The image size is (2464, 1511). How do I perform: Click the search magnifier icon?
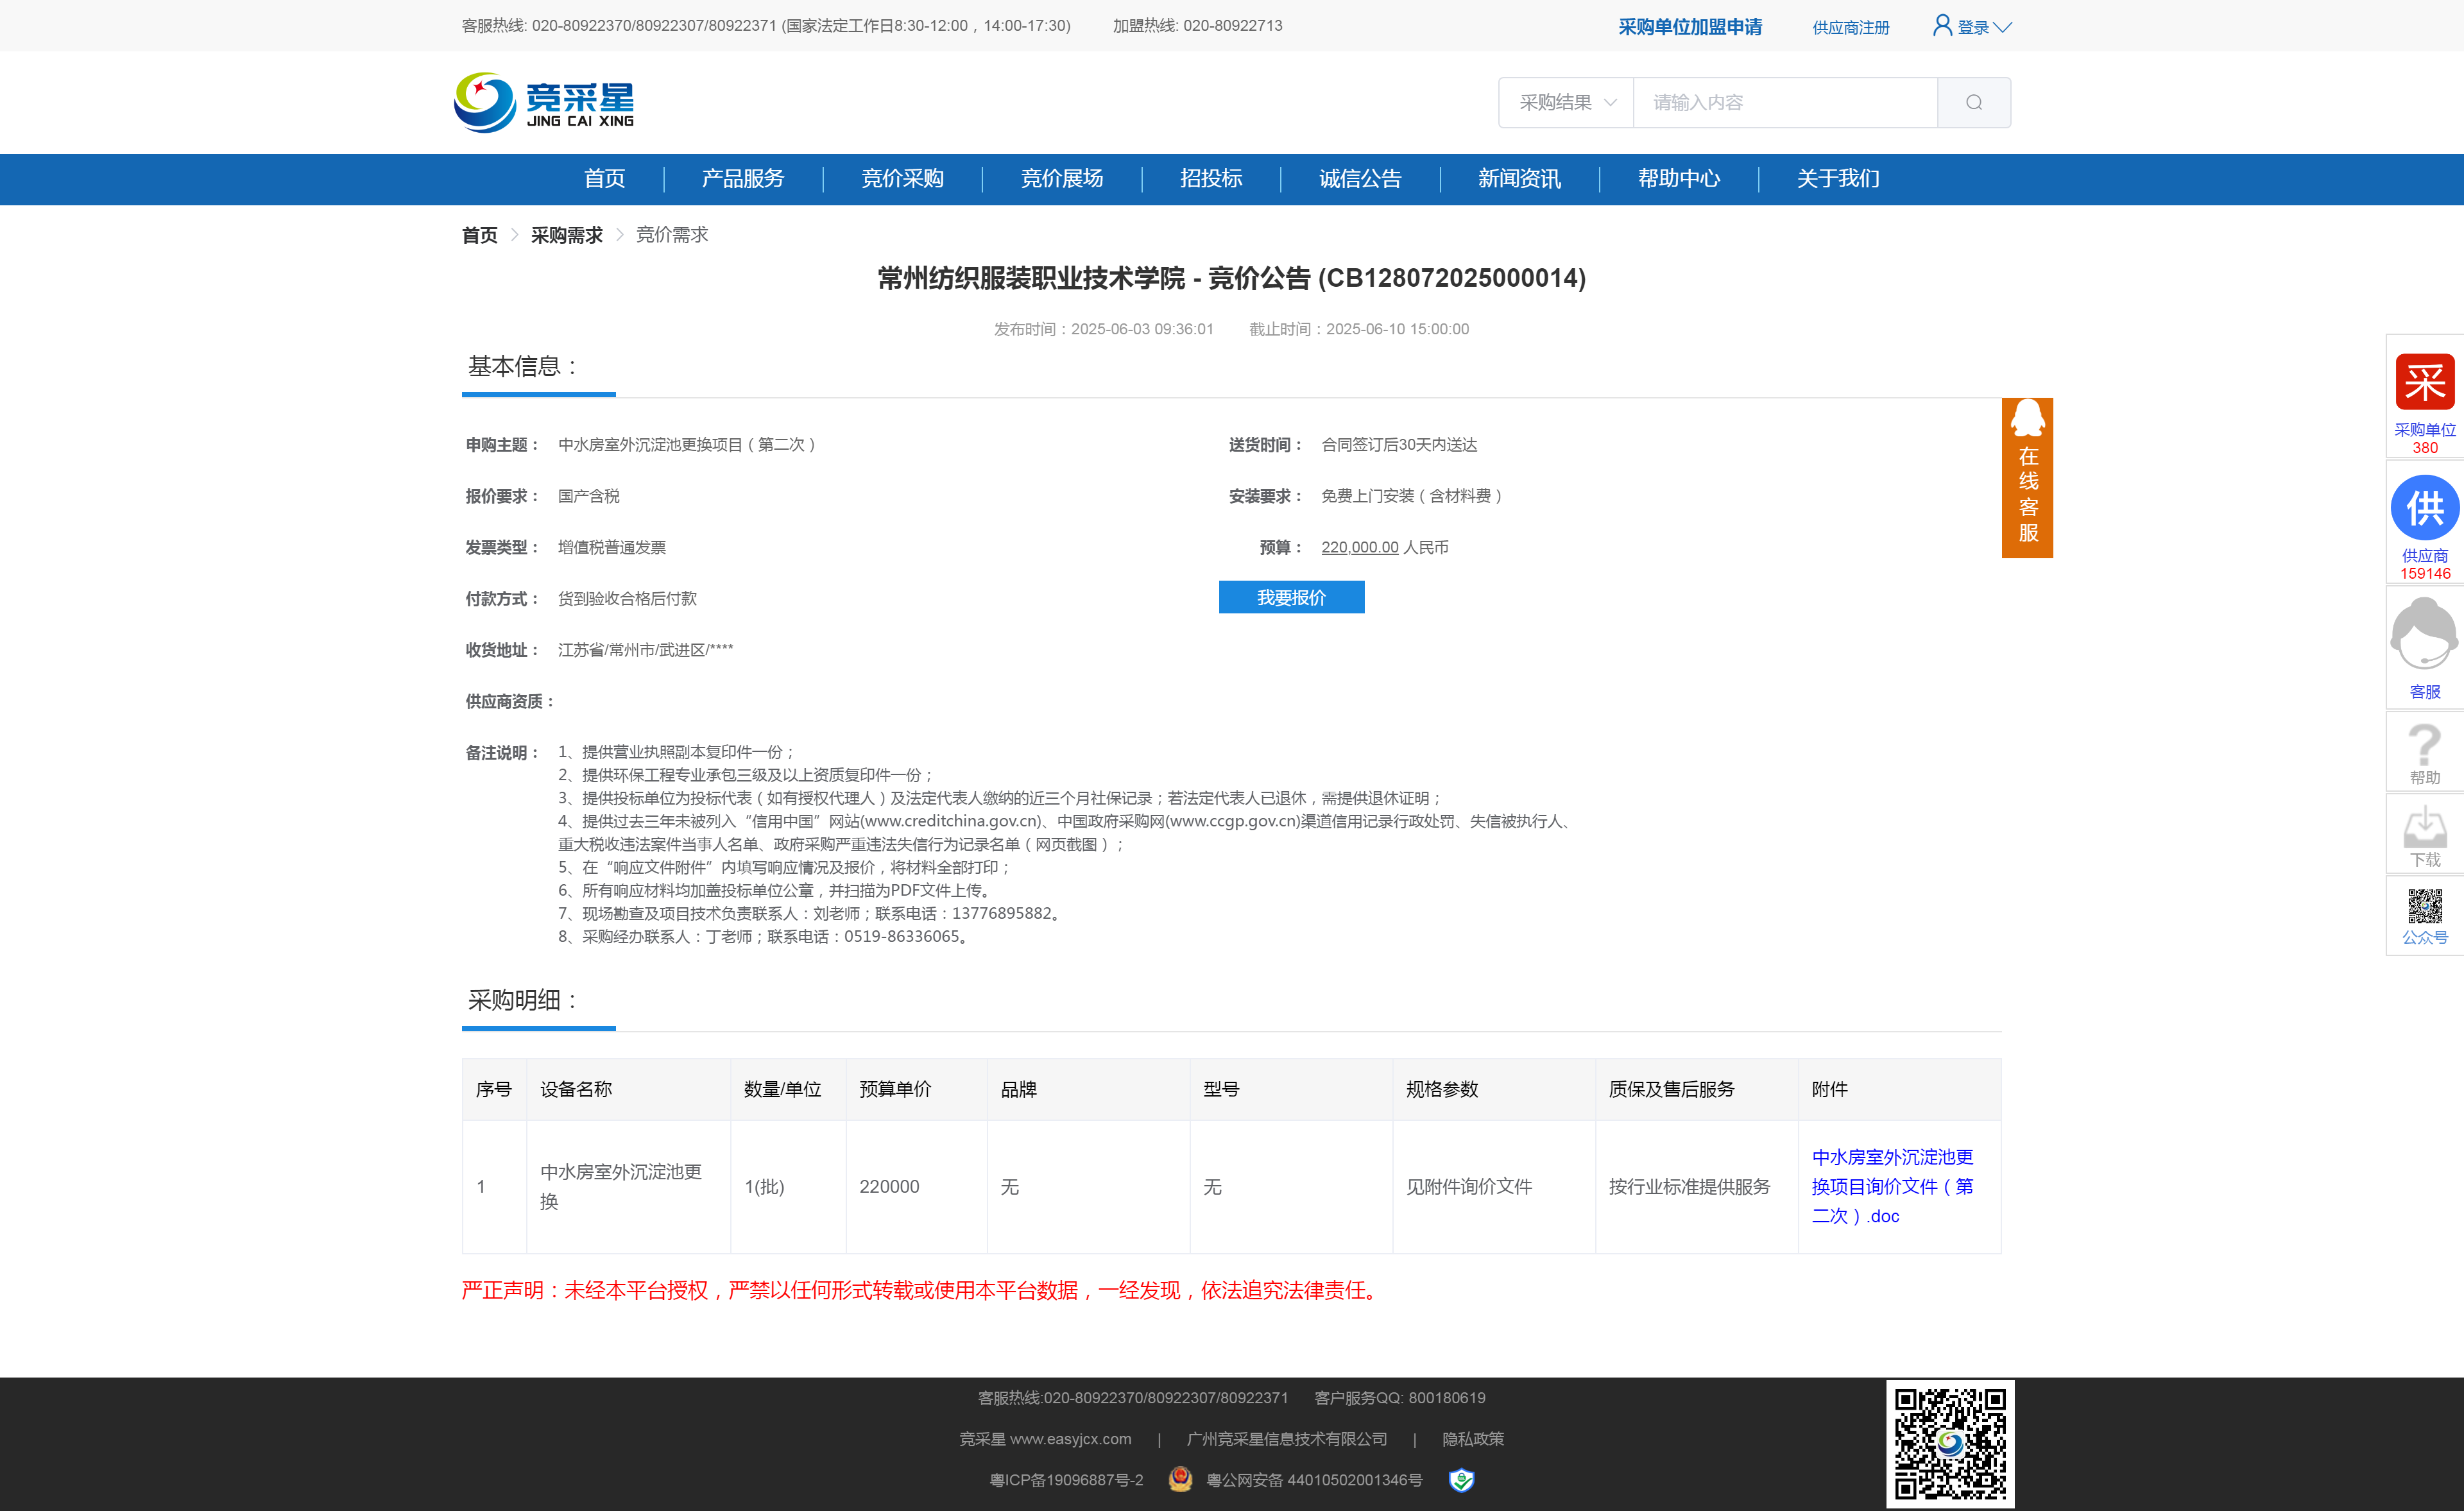click(x=1973, y=103)
